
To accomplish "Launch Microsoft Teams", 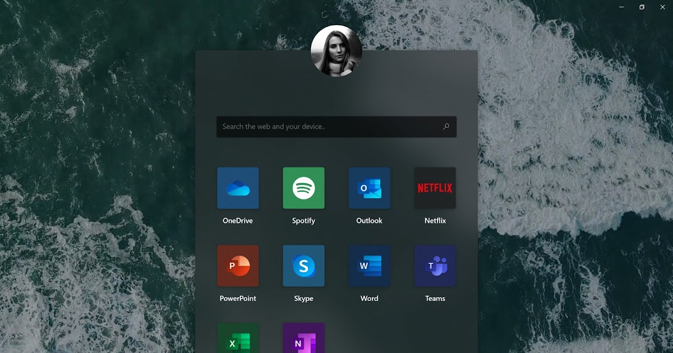I will [435, 266].
